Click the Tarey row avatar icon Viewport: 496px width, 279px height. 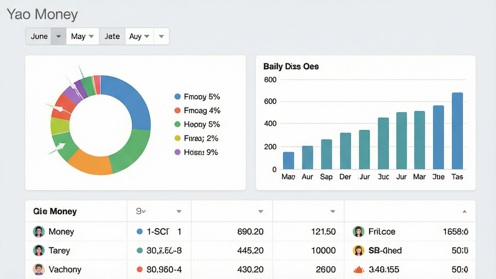pos(39,250)
